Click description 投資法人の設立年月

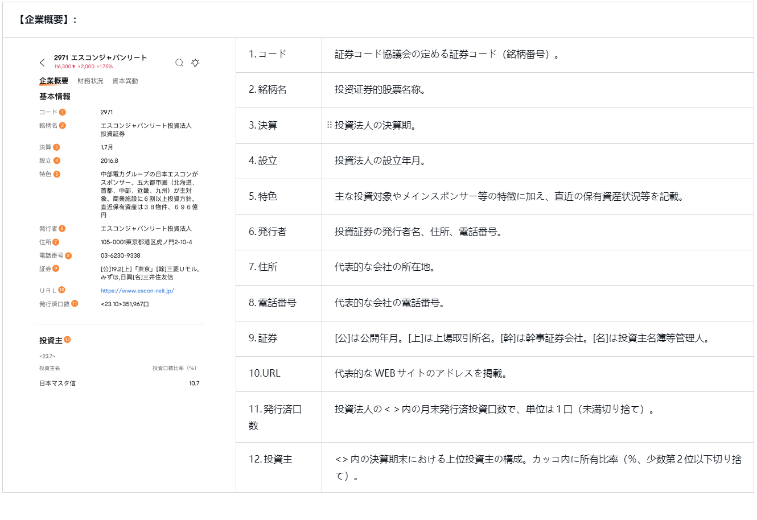(380, 161)
